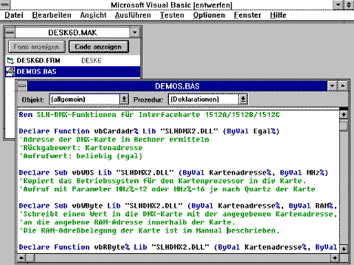Select DESK6D.FRM in project list

(73, 60)
